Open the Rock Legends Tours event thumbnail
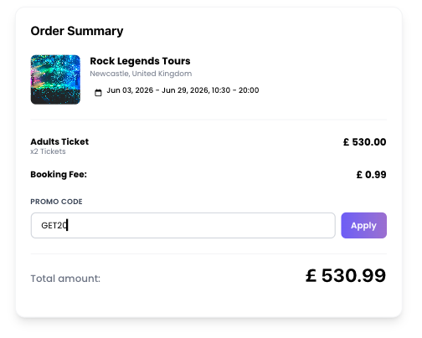 click(x=55, y=79)
